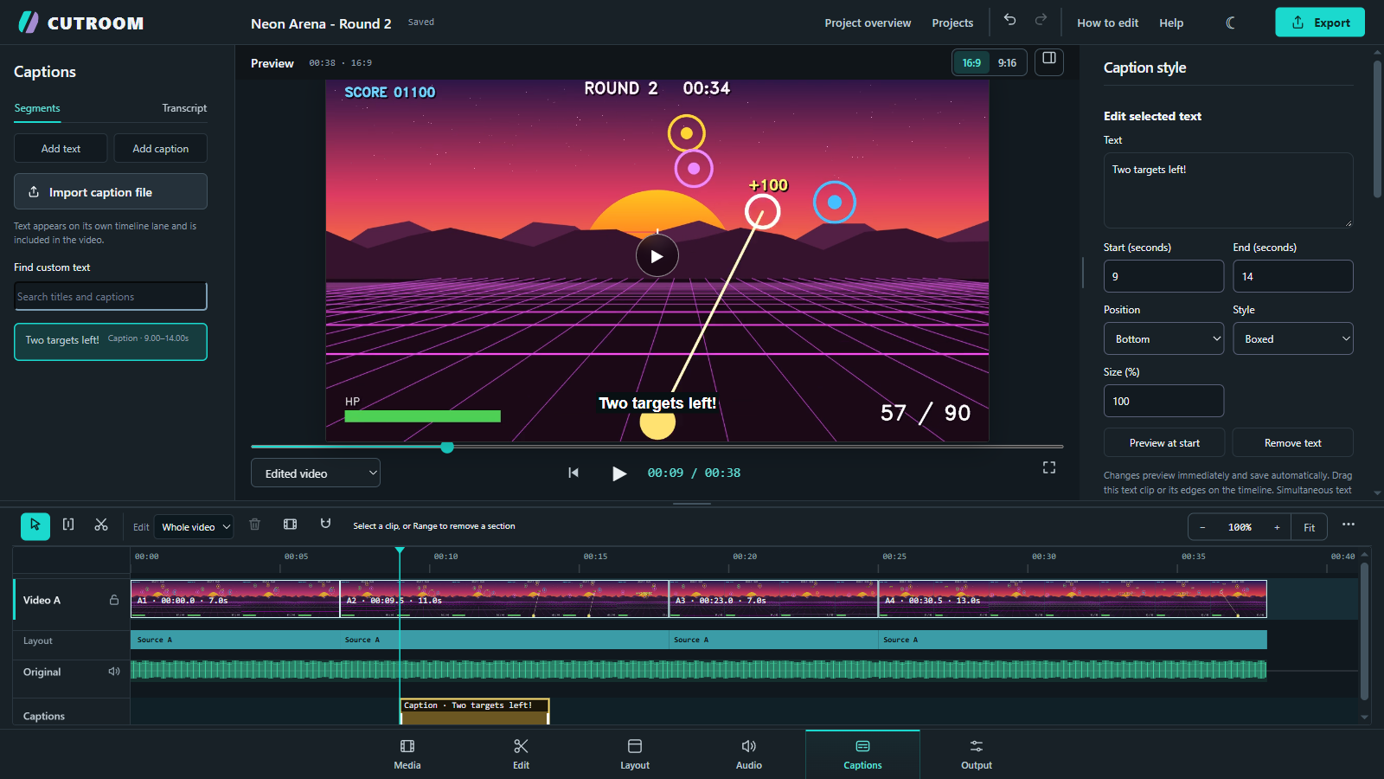
Task: Click Preview at start button
Action: 1164,442
